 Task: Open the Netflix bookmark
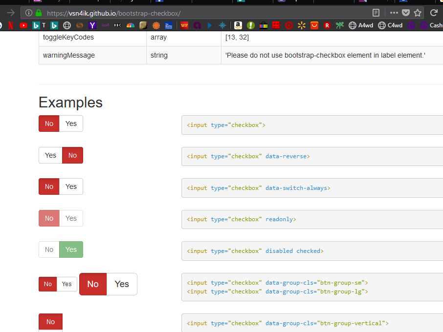click(10, 25)
